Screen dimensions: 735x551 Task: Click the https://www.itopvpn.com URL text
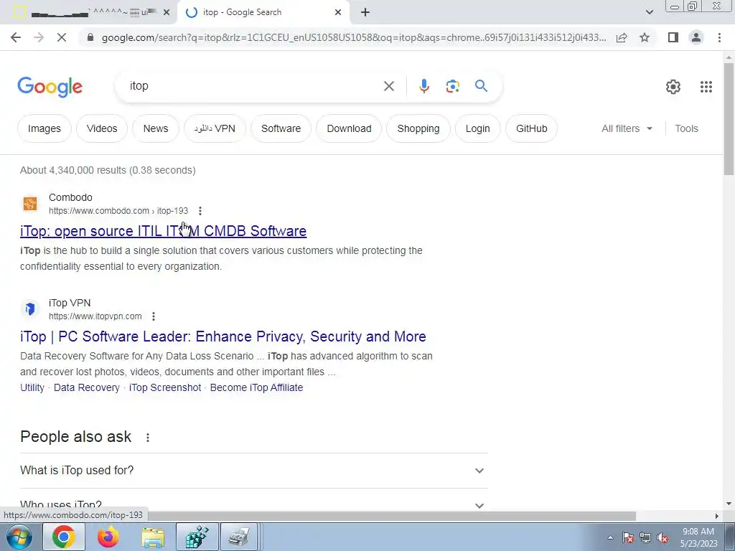pos(95,316)
